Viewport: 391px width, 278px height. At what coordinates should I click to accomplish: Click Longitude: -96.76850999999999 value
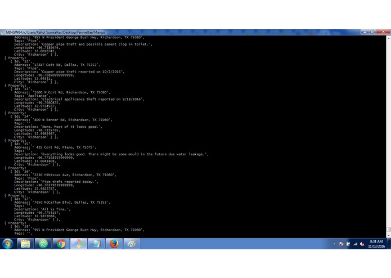(x=44, y=75)
